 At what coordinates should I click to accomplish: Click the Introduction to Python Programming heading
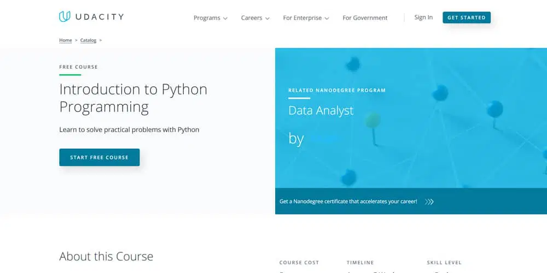click(133, 98)
